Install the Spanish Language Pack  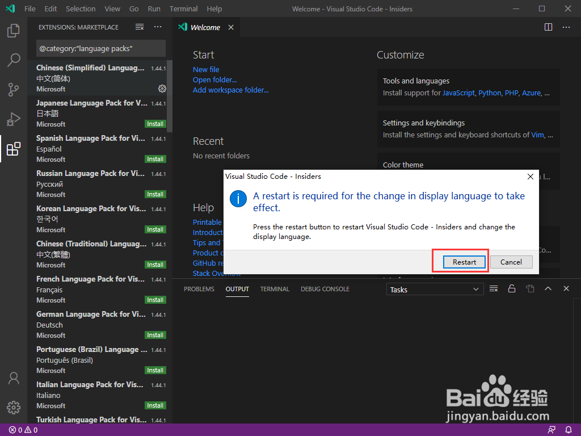pyautogui.click(x=155, y=159)
